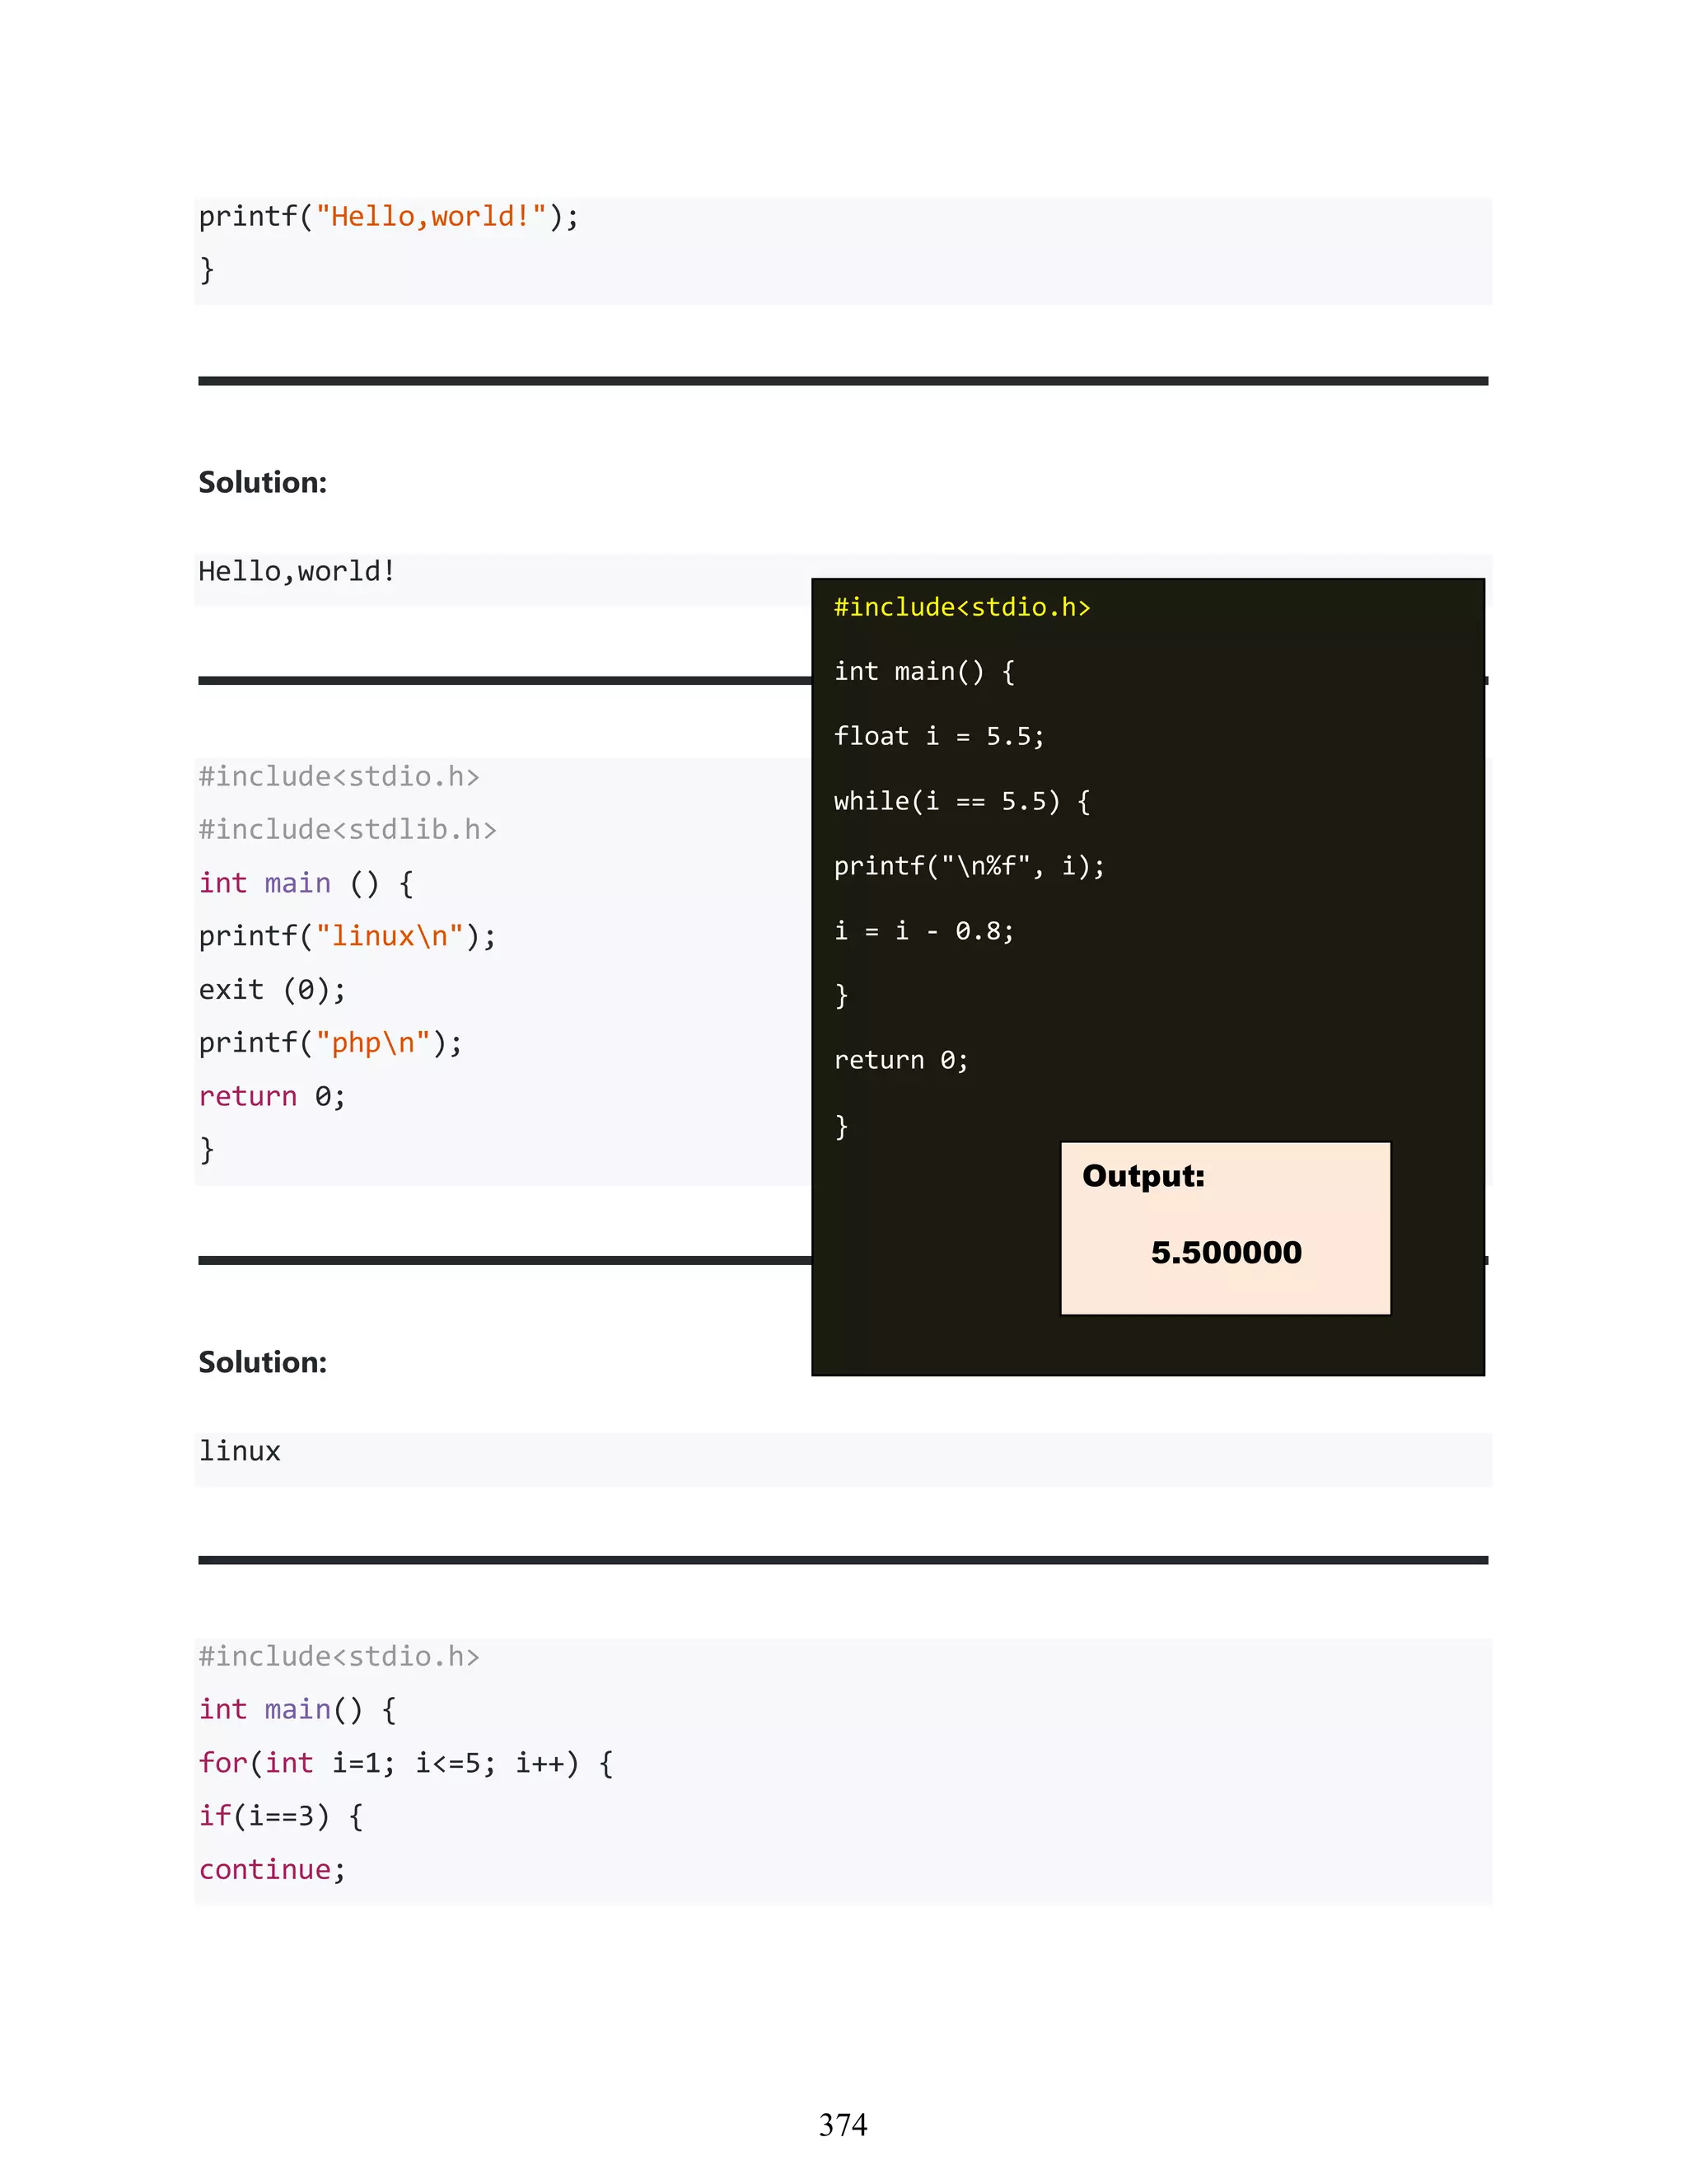Click the 'int main () {' line with a space before the parentheses
Screen dimensions: 1687x2184
306,883
